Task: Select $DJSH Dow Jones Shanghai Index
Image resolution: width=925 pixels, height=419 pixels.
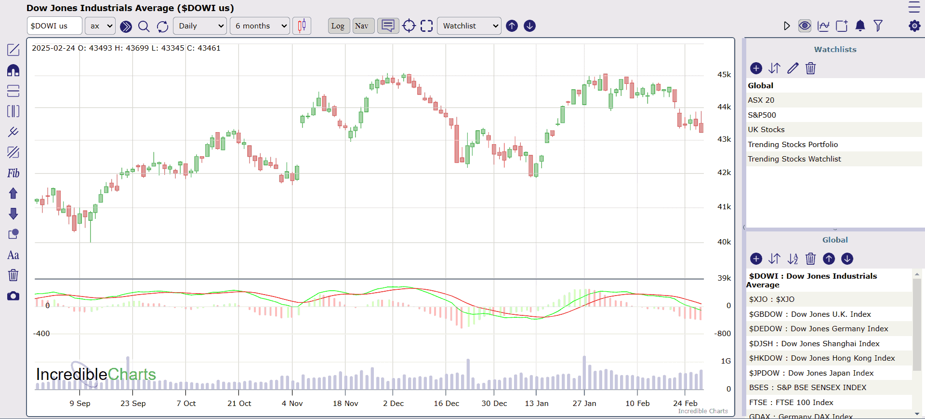Action: [829, 343]
